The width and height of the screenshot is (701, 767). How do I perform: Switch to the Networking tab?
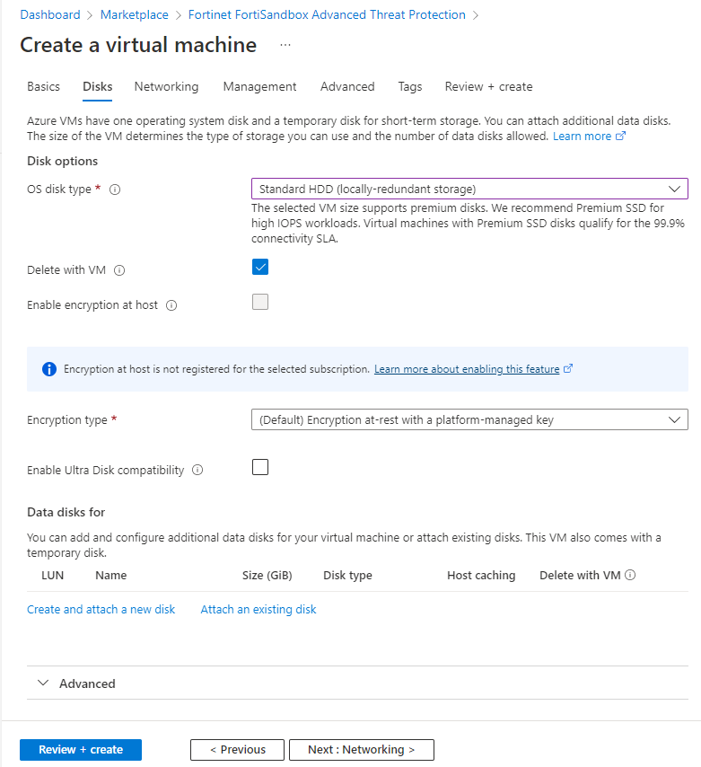(166, 87)
